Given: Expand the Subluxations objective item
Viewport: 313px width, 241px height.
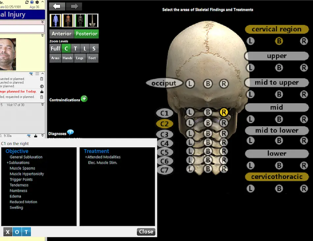Looking at the screenshot, I should tap(19, 163).
